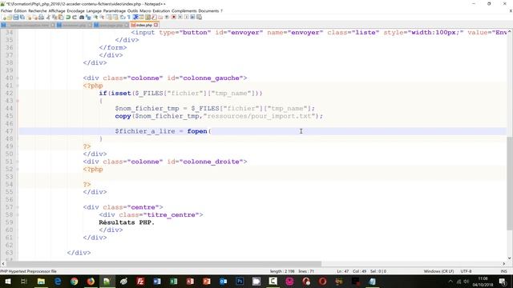
Task: Click the Close All toolbar icon
Action: pos(35,17)
